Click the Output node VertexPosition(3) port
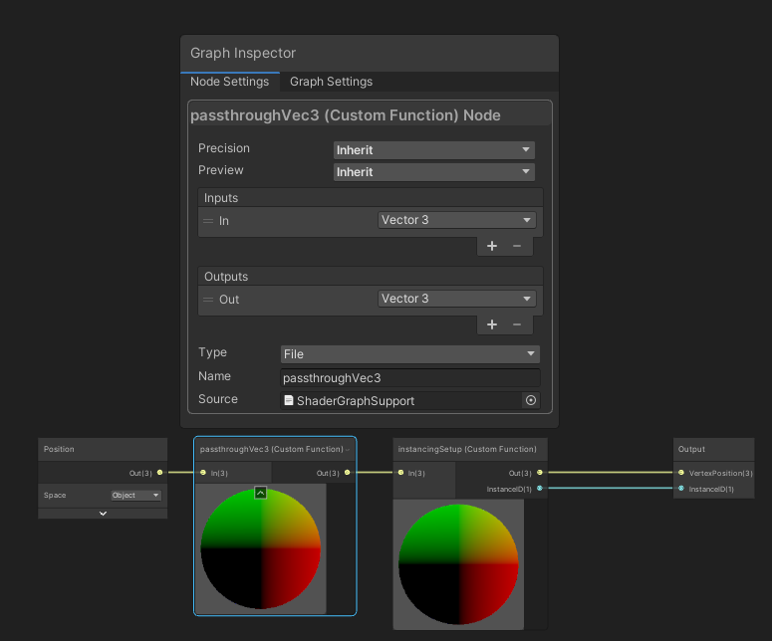This screenshot has height=641, width=772. point(681,472)
